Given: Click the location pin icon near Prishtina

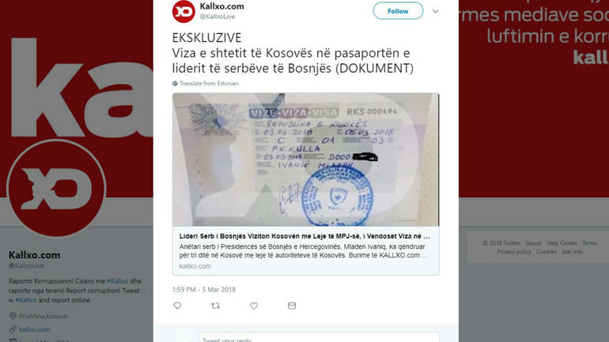Looking at the screenshot, I should [13, 316].
